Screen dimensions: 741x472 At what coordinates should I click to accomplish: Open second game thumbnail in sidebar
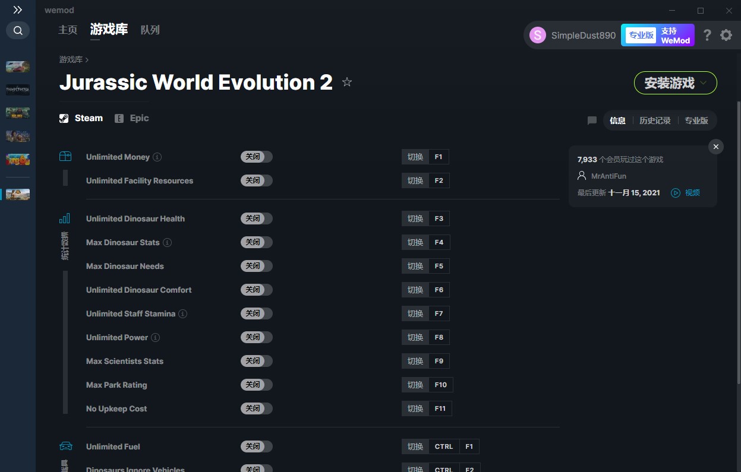[x=18, y=90]
